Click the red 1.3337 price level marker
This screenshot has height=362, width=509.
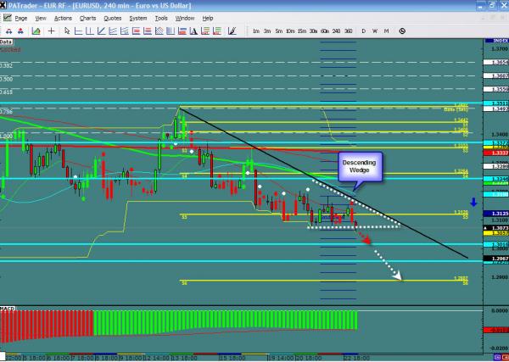pyautogui.click(x=500, y=152)
